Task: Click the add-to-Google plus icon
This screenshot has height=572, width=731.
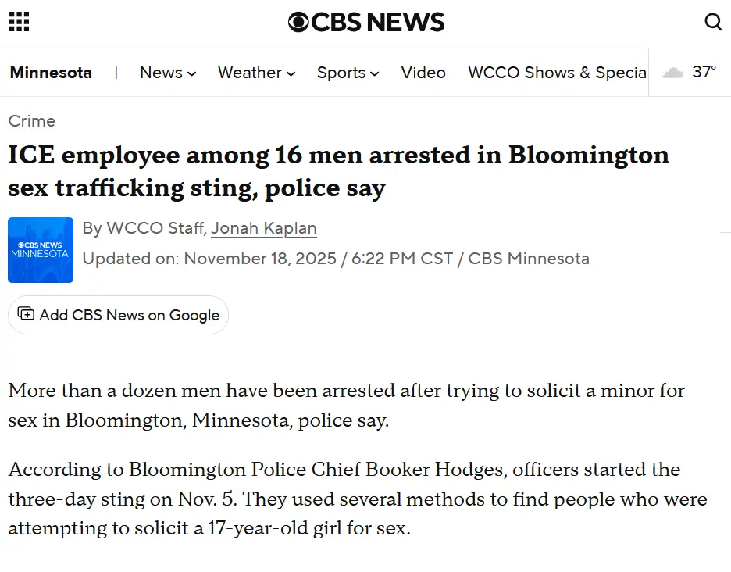Action: [26, 314]
